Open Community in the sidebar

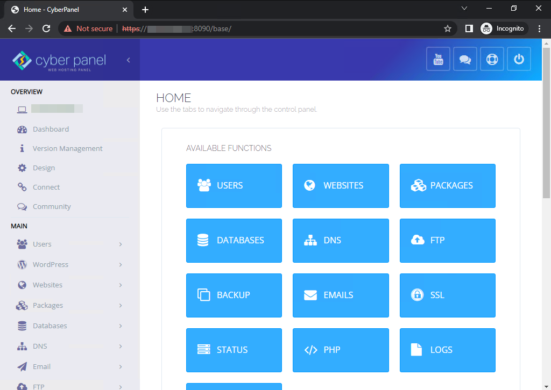click(52, 207)
